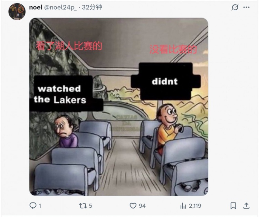Click the reply count 1

(x=40, y=206)
